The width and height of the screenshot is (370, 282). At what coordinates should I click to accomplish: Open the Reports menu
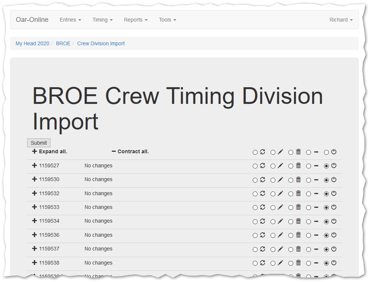click(135, 20)
